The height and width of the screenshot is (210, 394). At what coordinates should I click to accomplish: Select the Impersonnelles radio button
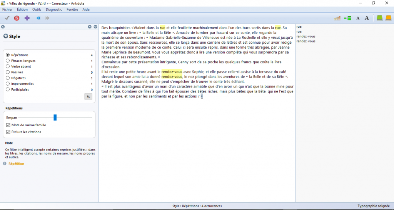tap(8, 84)
